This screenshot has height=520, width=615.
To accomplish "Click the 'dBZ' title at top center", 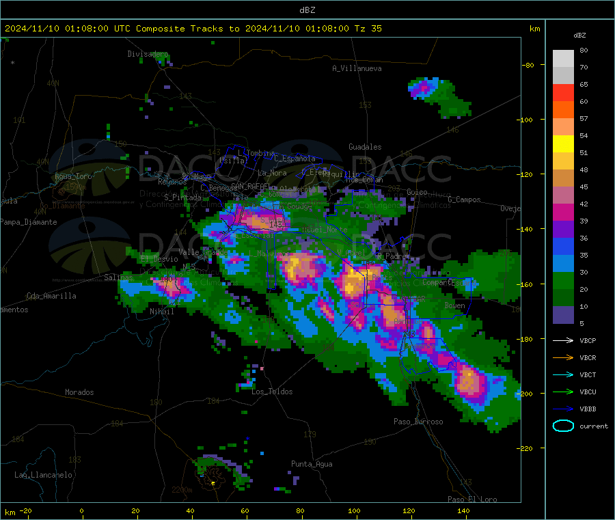I will point(307,10).
